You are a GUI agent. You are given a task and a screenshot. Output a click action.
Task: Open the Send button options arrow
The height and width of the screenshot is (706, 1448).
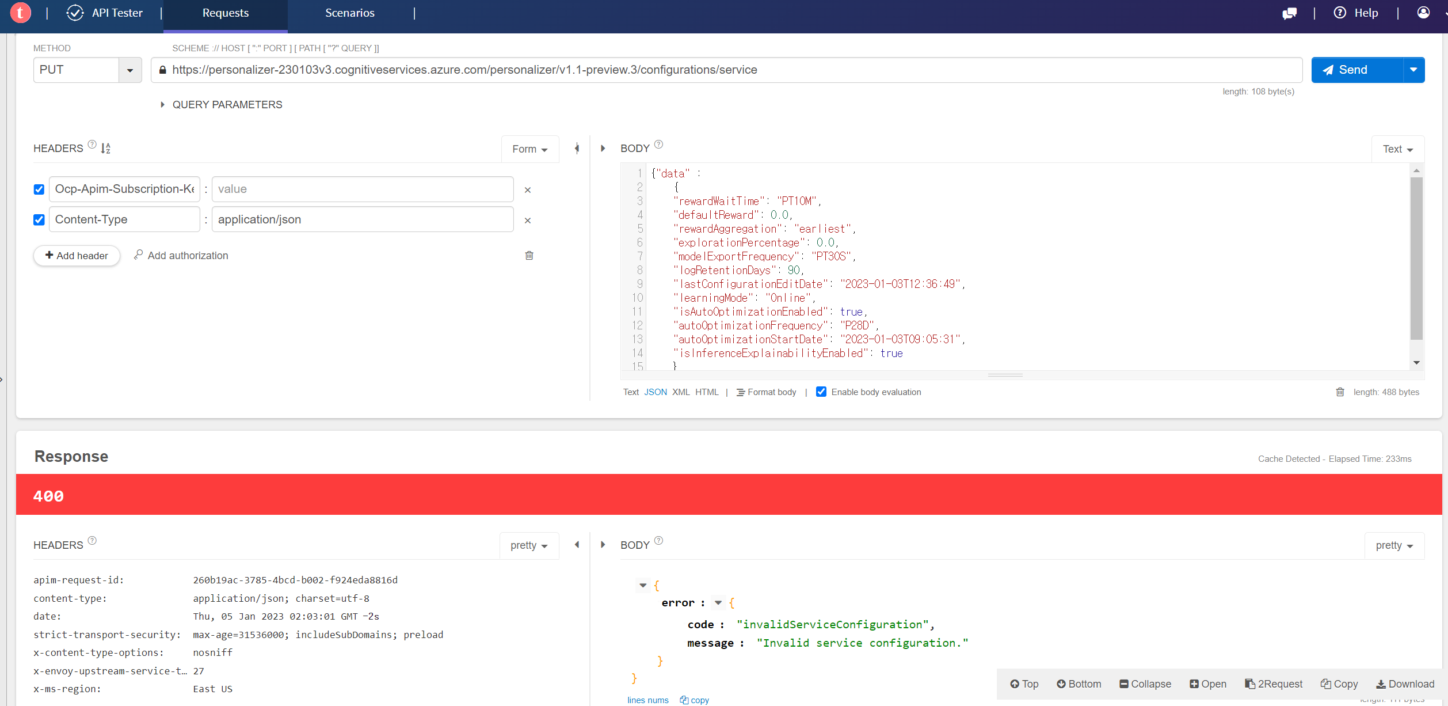(1414, 70)
